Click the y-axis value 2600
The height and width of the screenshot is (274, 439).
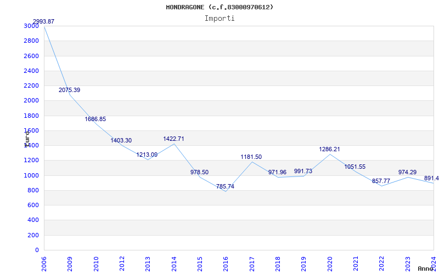[31, 56]
